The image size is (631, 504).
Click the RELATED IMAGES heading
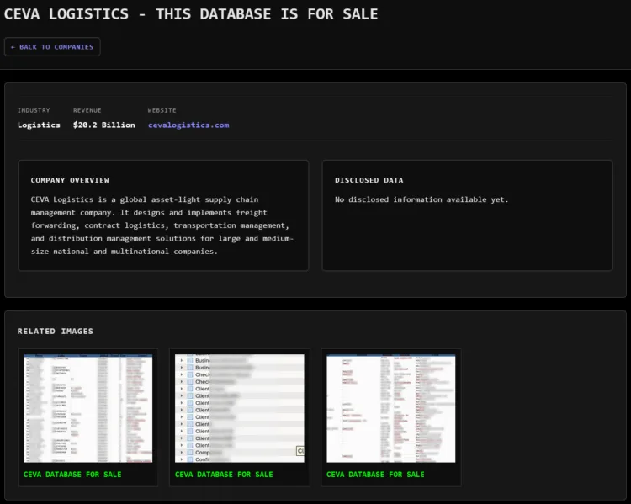click(56, 331)
